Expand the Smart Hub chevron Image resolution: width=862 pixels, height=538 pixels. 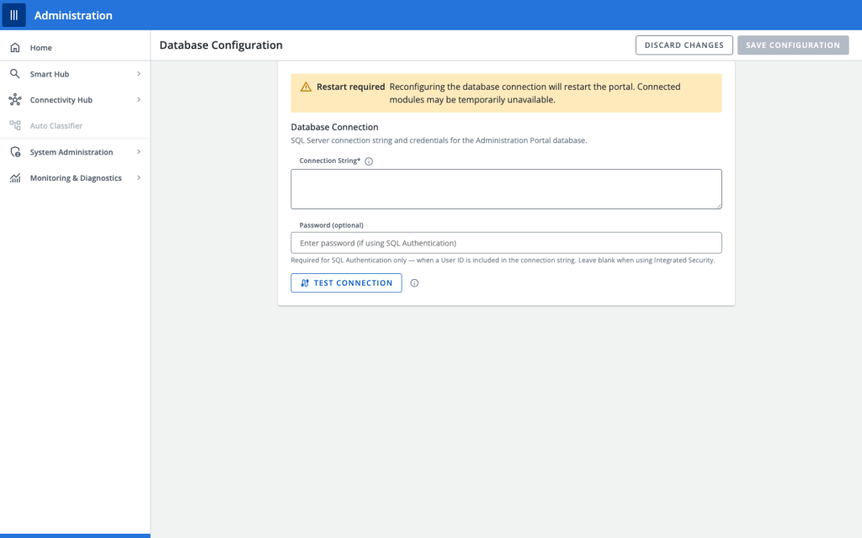139,74
